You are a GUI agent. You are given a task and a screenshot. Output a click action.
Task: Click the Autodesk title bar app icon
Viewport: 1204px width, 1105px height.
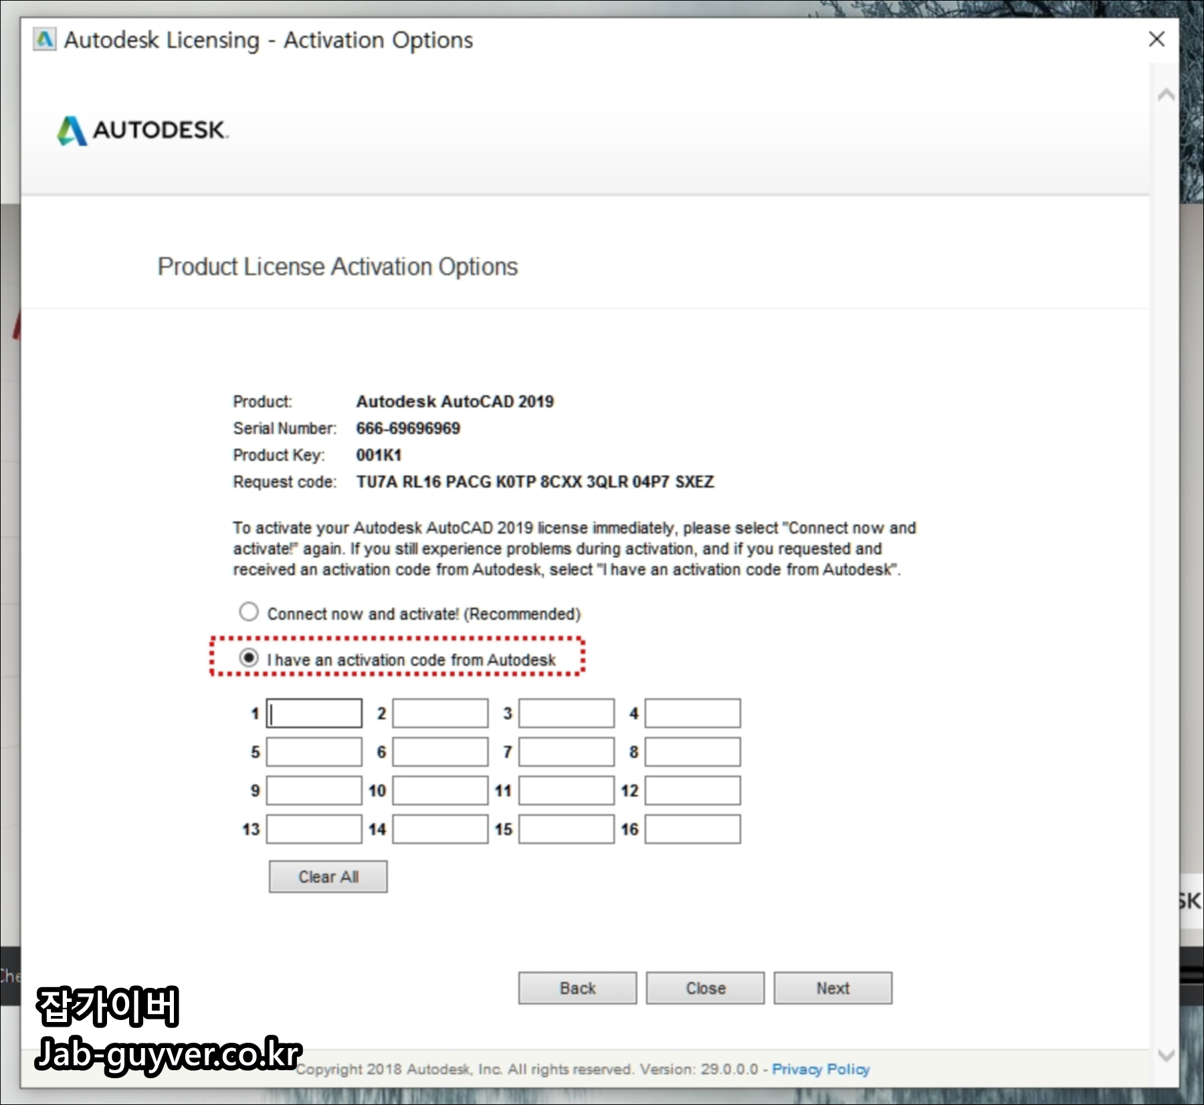pos(45,39)
